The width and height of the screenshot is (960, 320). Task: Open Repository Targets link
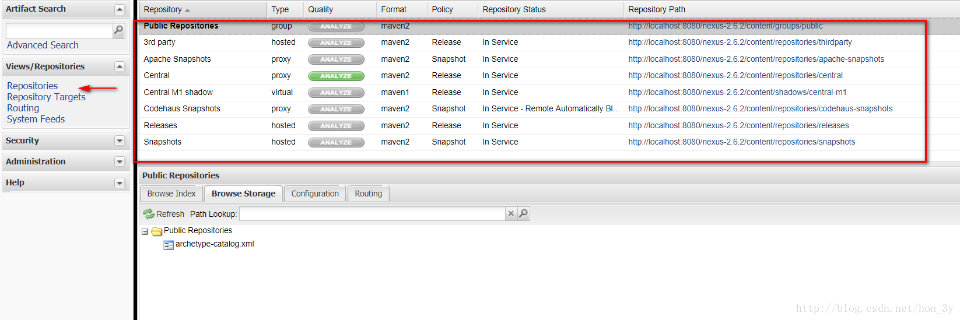46,97
